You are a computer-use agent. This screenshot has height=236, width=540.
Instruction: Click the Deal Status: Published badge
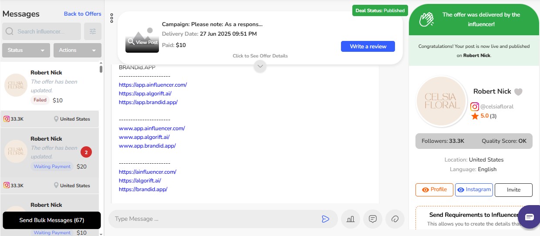tap(380, 10)
